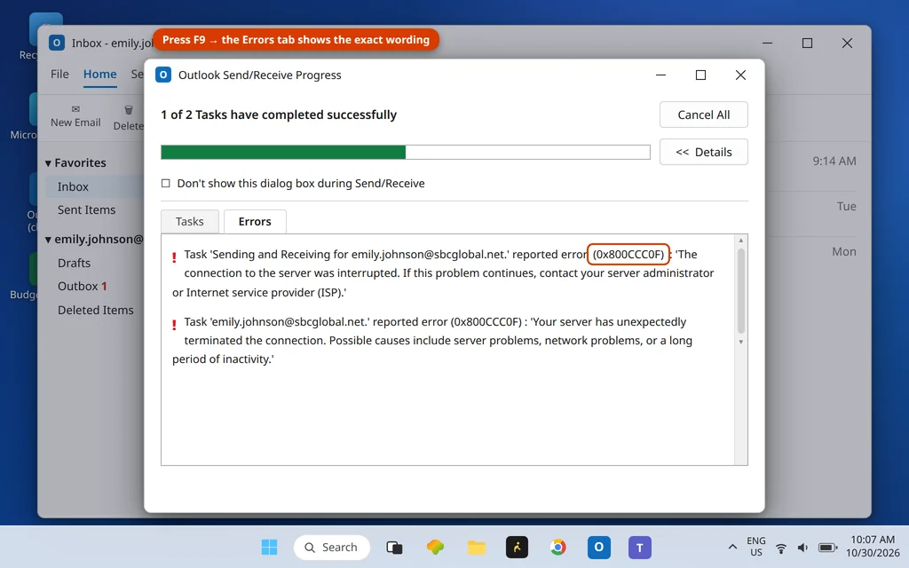This screenshot has height=568, width=909.
Task: Collapse details with the << Details button
Action: 704,152
